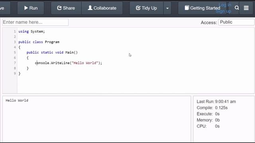Run the C# program
This screenshot has width=255, height=143.
(x=31, y=8)
